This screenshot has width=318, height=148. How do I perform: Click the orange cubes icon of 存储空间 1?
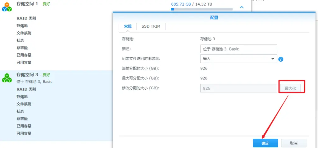click(x=7, y=7)
